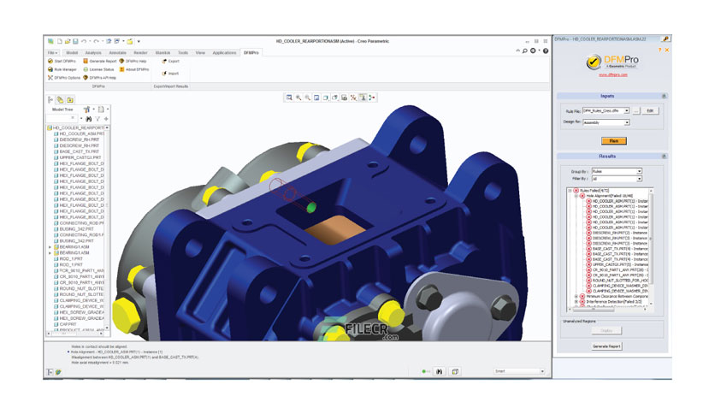Browse for rule file with ... button

pyautogui.click(x=636, y=111)
